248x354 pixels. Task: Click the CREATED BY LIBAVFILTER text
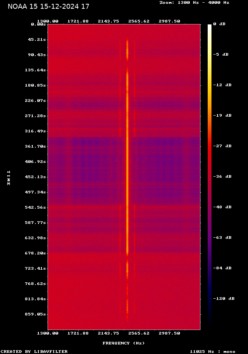[34, 352]
